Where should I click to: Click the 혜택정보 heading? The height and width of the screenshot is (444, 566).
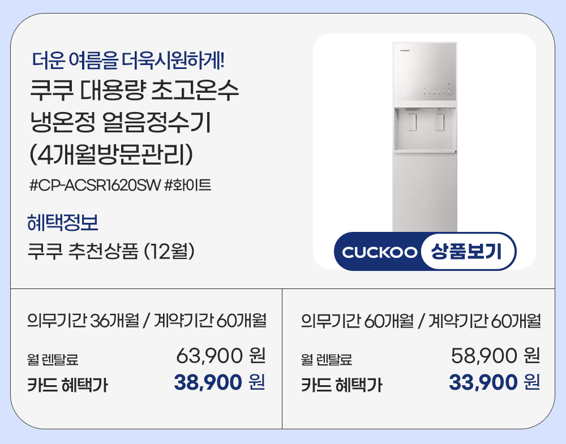tap(63, 223)
